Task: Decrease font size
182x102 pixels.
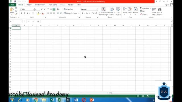Action: pos(44,9)
